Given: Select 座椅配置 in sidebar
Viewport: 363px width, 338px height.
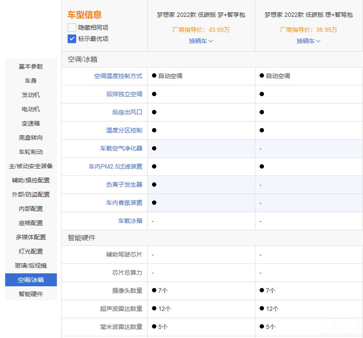Looking at the screenshot, I should coord(31,223).
